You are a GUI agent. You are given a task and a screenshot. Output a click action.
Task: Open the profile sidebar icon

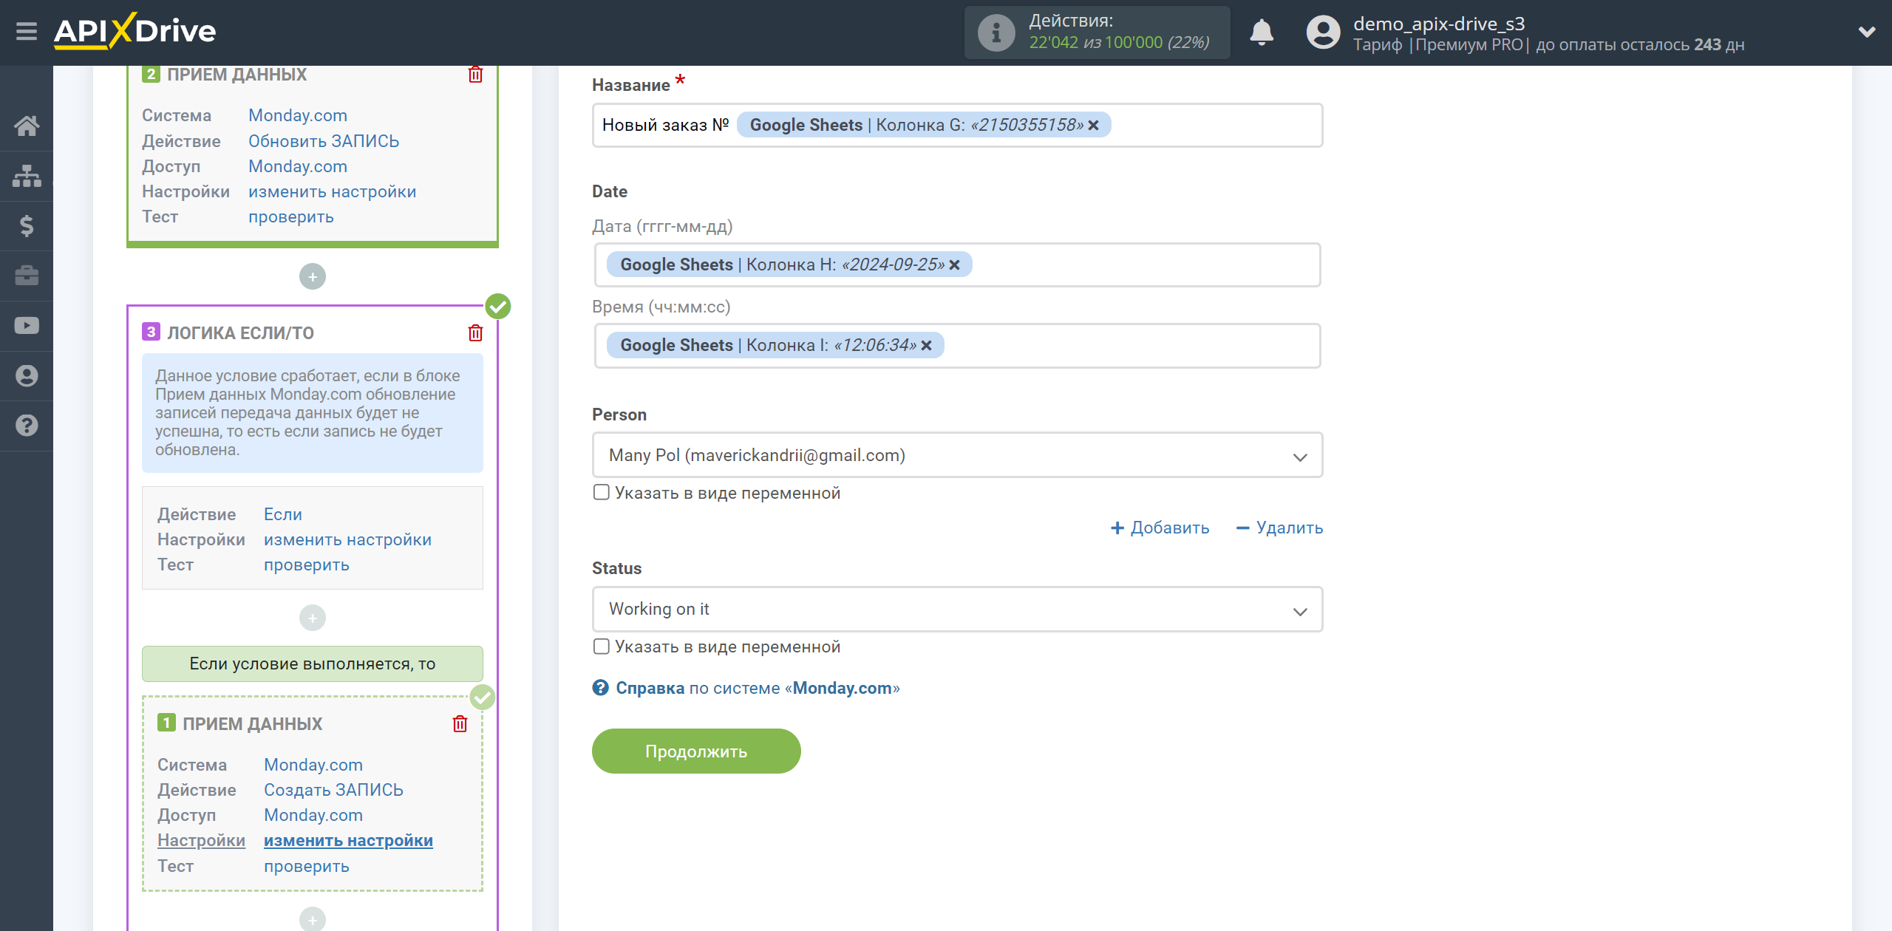27,376
